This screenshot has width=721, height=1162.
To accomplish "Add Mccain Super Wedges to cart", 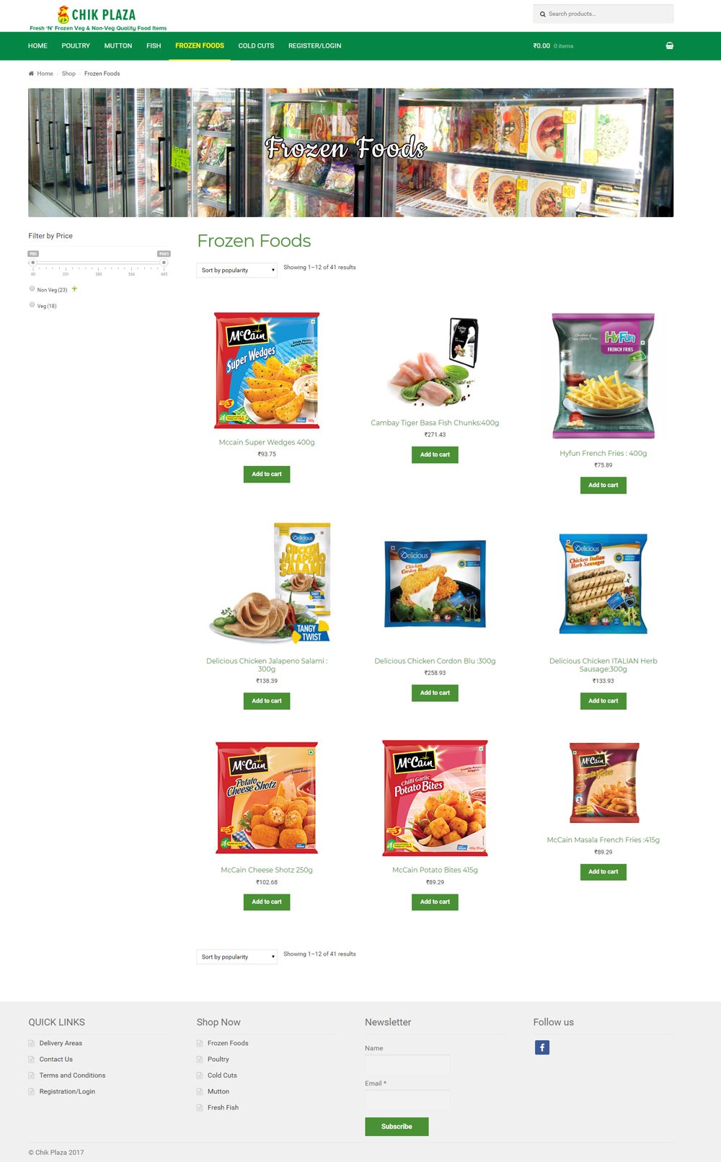I will pos(267,474).
